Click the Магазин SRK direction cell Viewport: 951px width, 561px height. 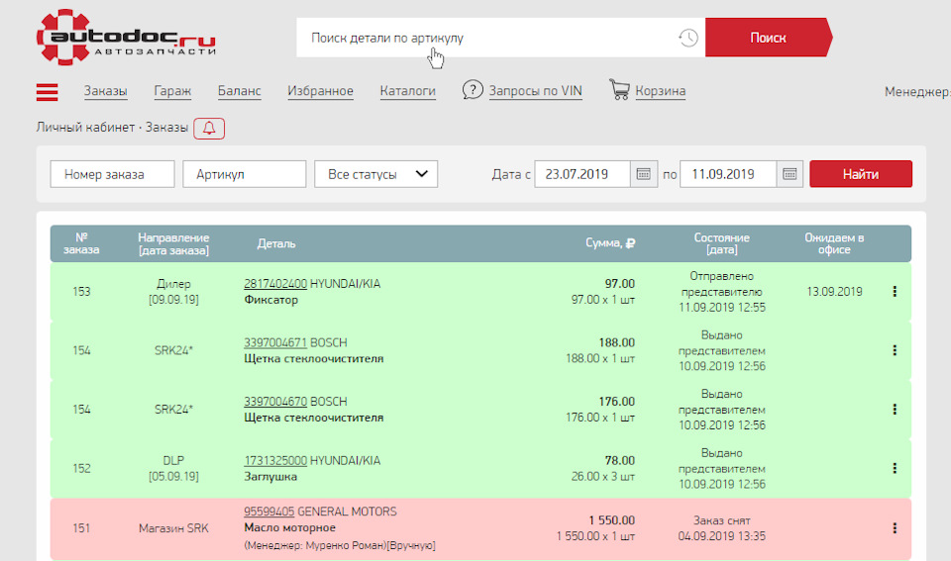(x=173, y=528)
